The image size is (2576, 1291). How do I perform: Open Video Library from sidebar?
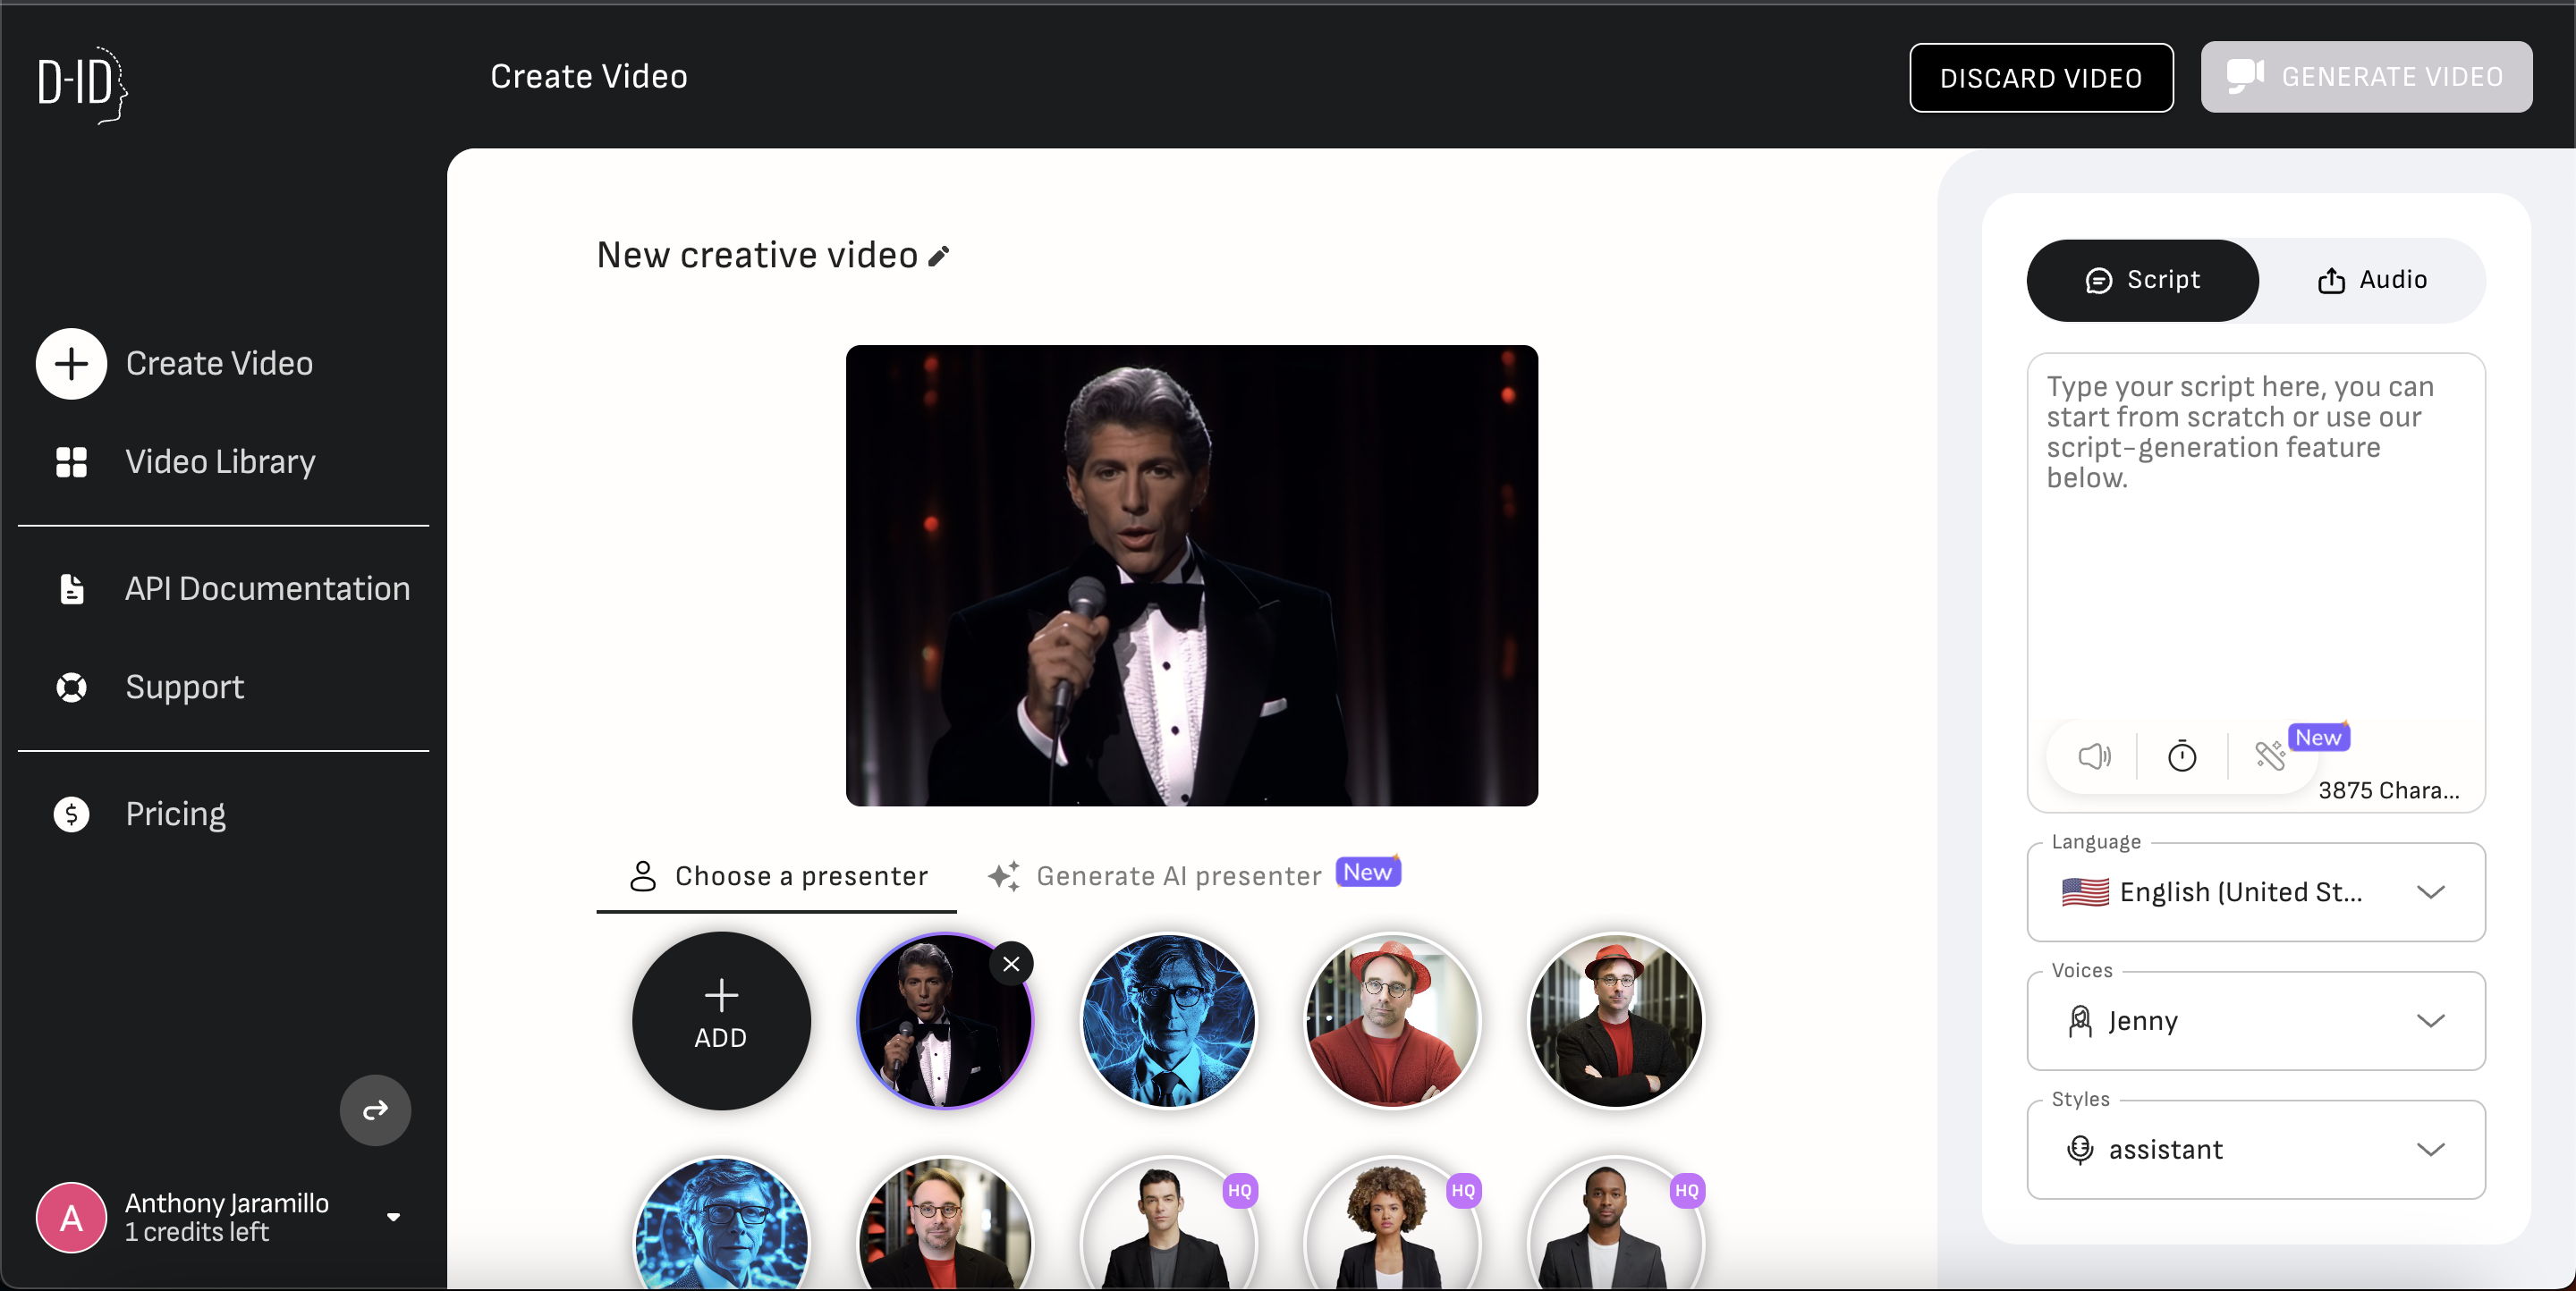220,461
